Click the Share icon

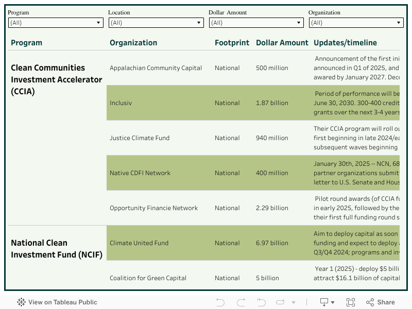pyautogui.click(x=380, y=302)
